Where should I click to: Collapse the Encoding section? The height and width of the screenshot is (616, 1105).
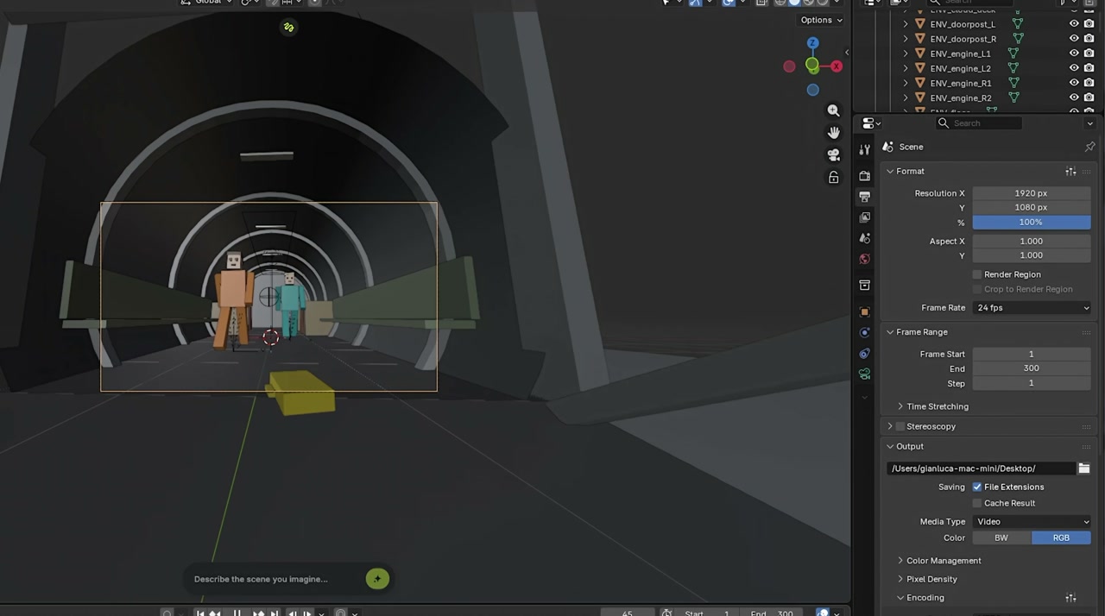pyautogui.click(x=900, y=597)
